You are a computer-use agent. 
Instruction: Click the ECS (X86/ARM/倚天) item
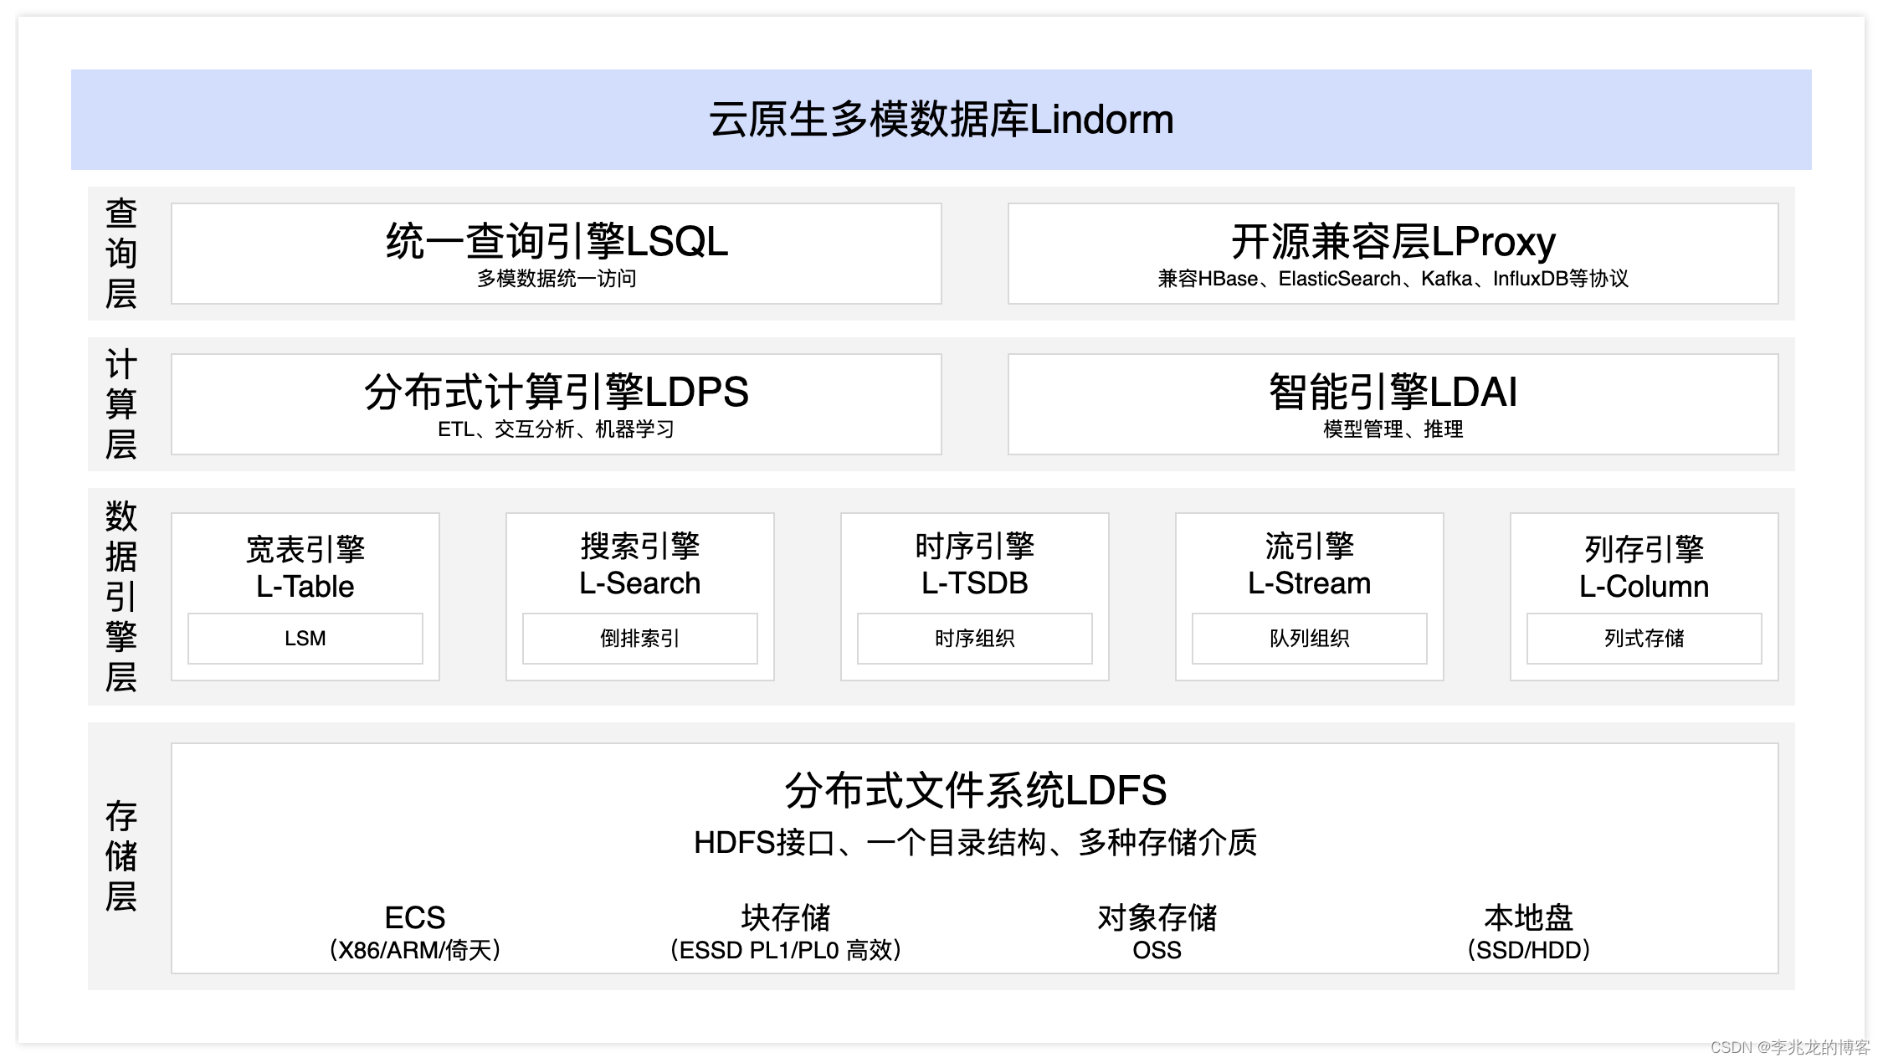pyautogui.click(x=415, y=932)
